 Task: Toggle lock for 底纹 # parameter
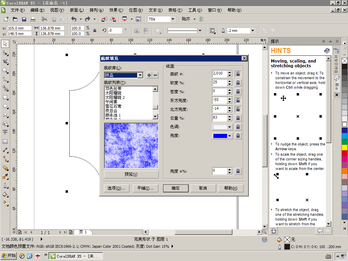pyautogui.click(x=238, y=74)
